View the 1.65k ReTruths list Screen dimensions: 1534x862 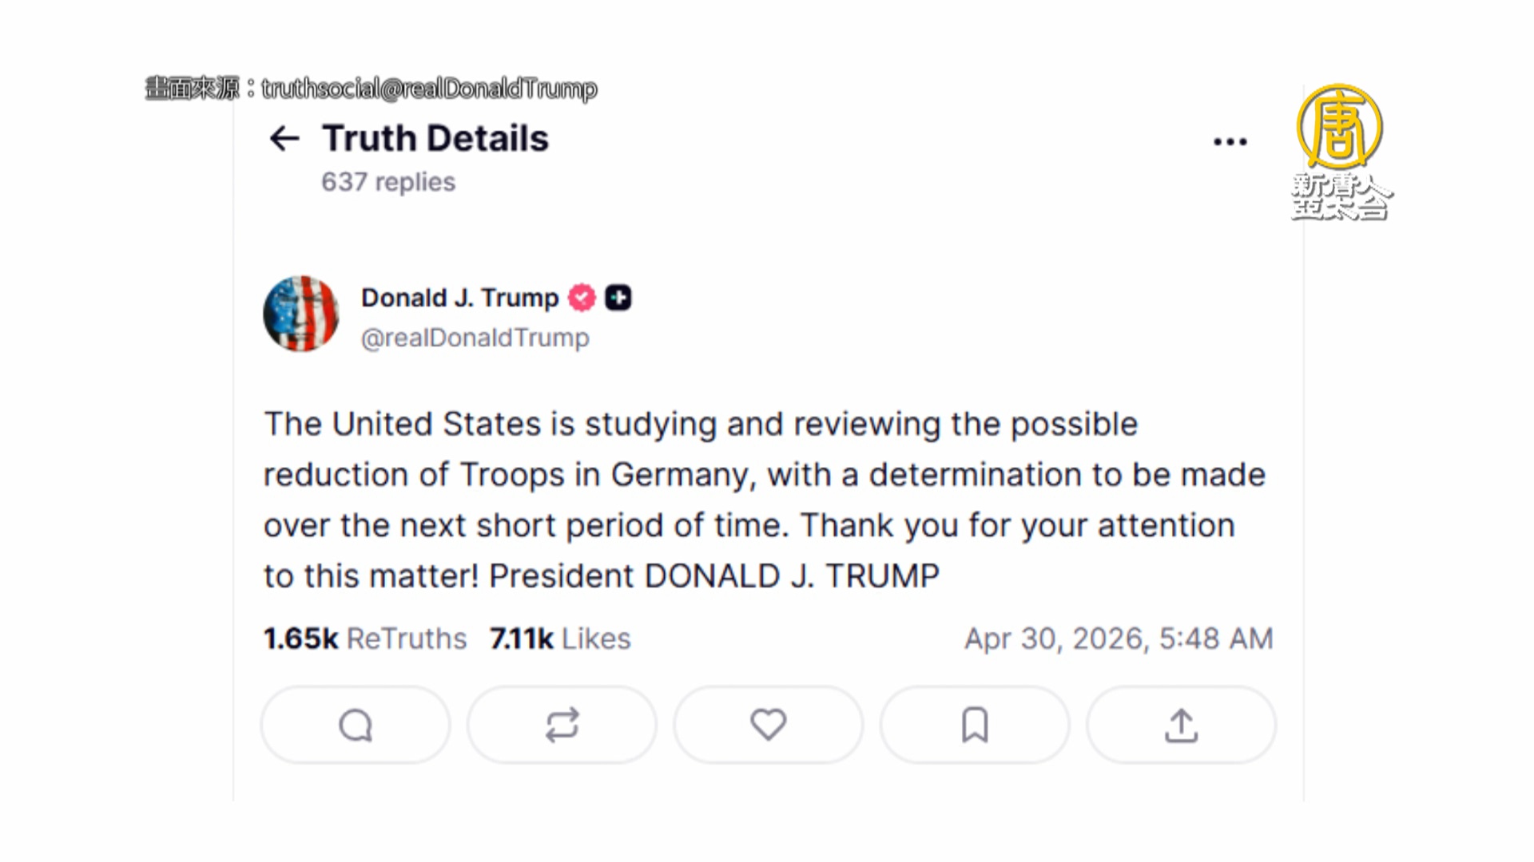tap(365, 639)
